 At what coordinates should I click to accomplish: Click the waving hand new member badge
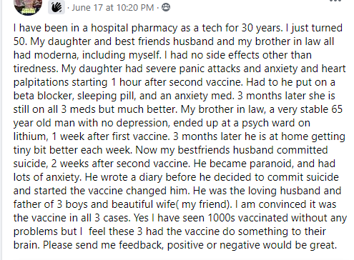click(x=56, y=7)
